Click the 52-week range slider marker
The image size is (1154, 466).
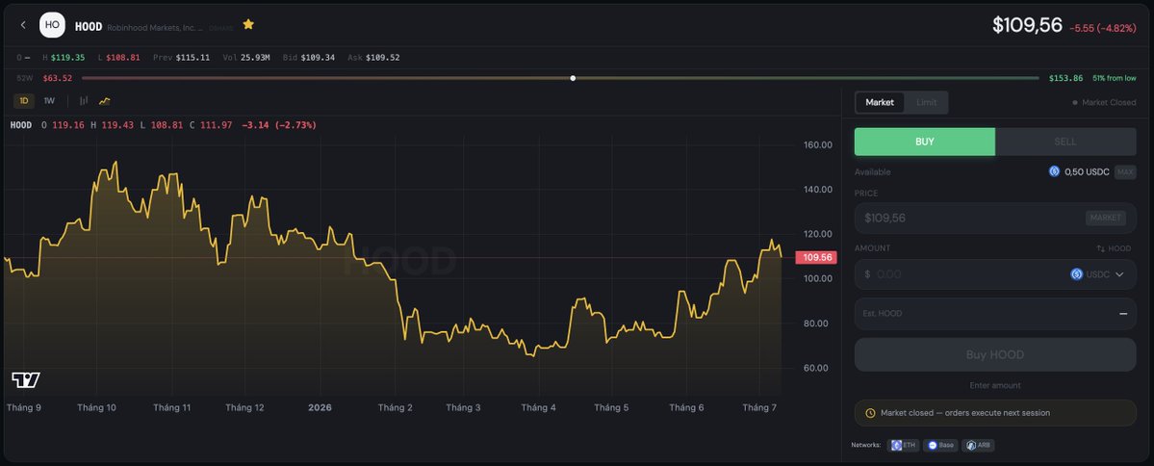(573, 78)
